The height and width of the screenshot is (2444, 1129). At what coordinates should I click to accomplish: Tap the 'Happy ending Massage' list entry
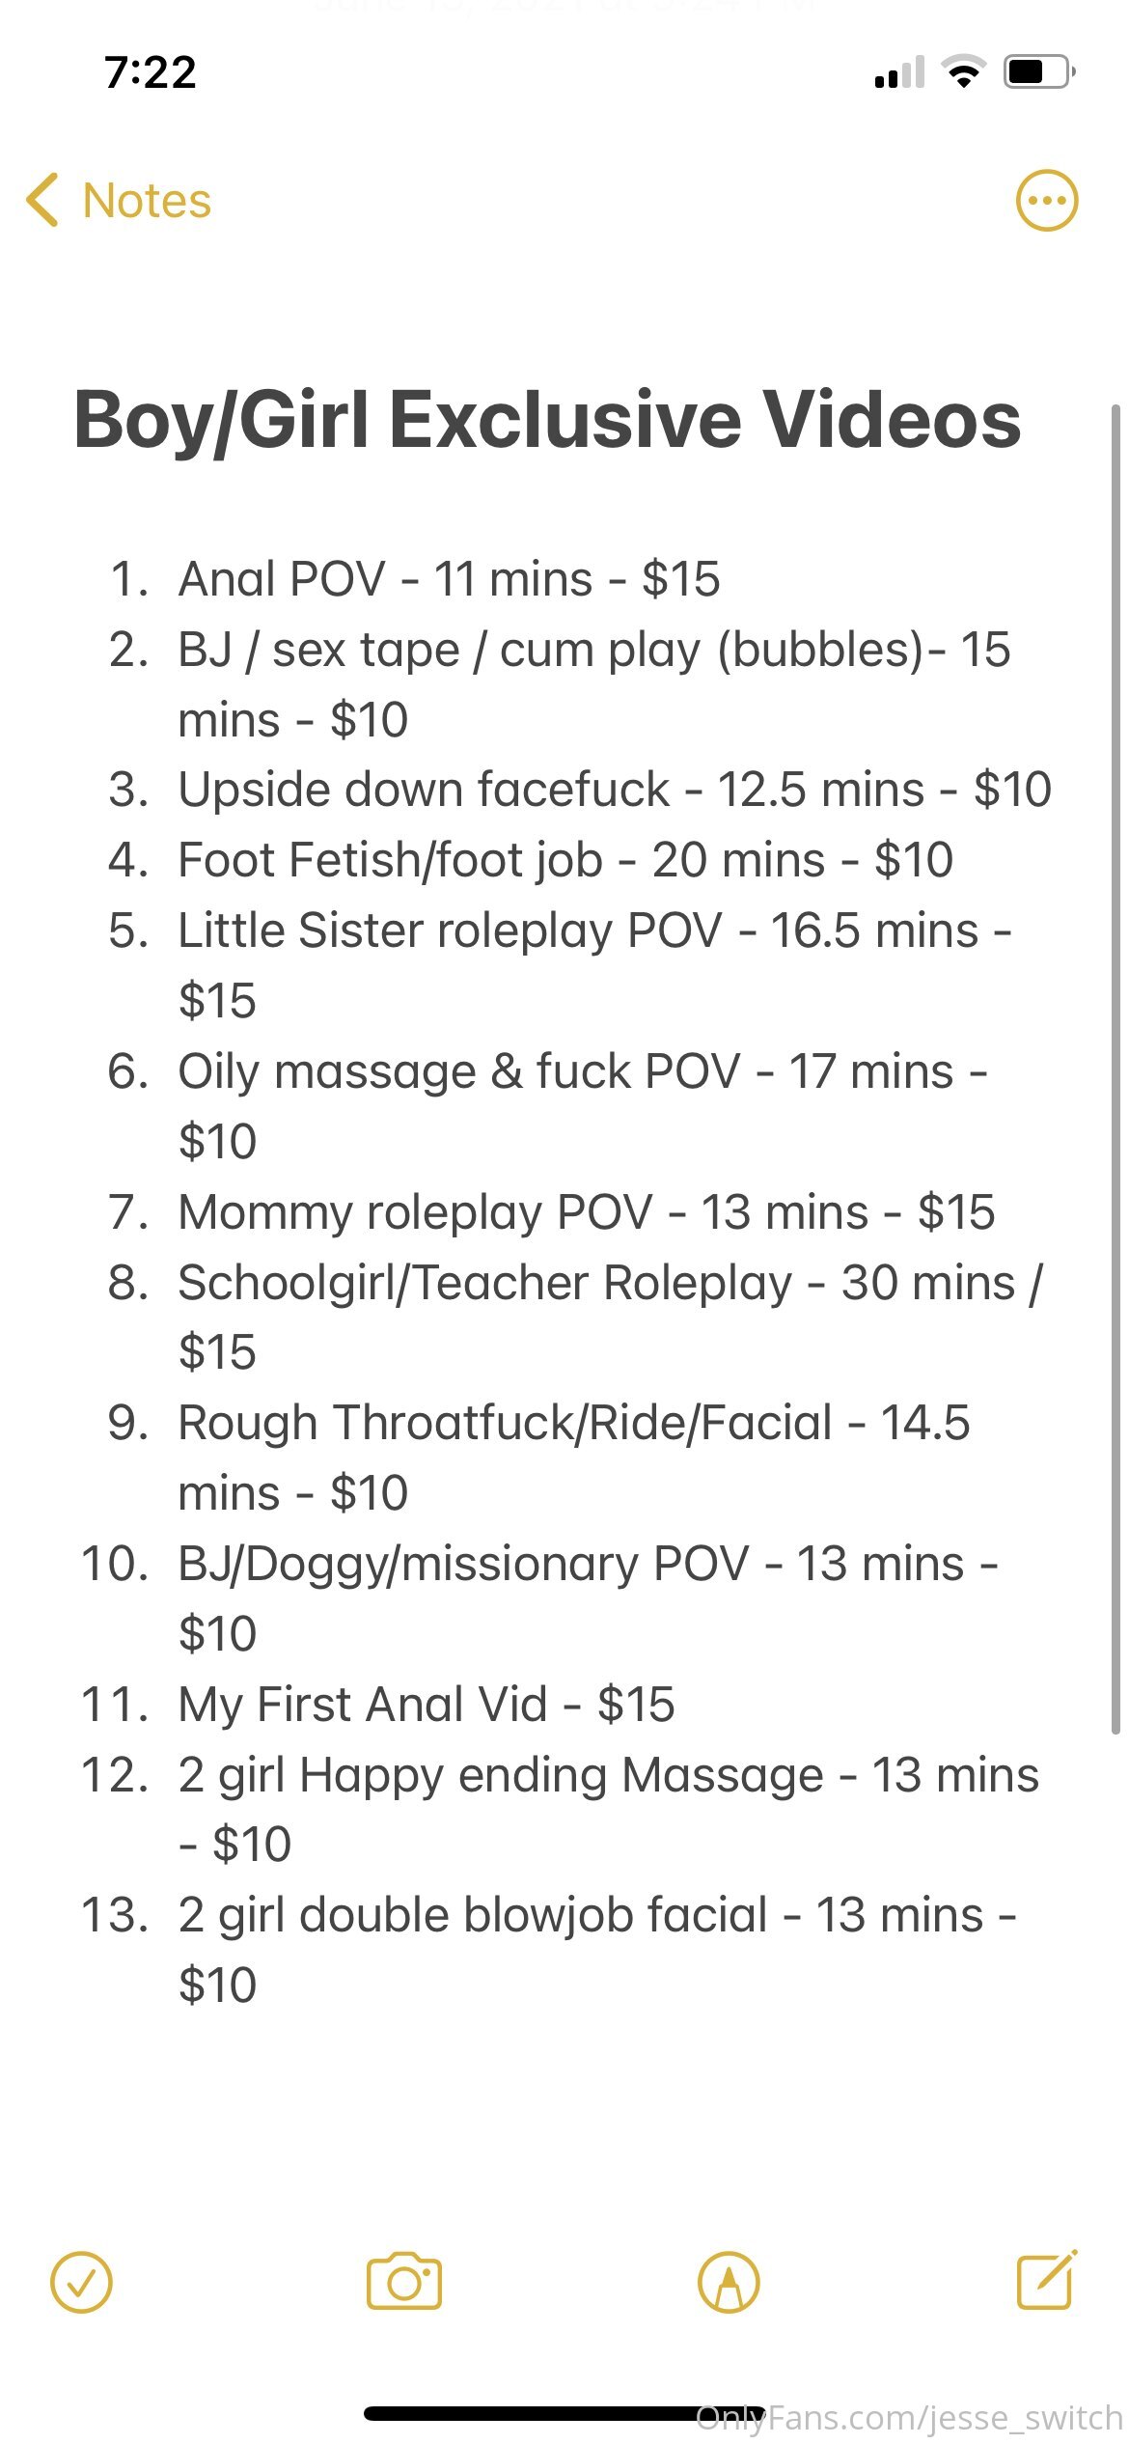coord(608,1775)
